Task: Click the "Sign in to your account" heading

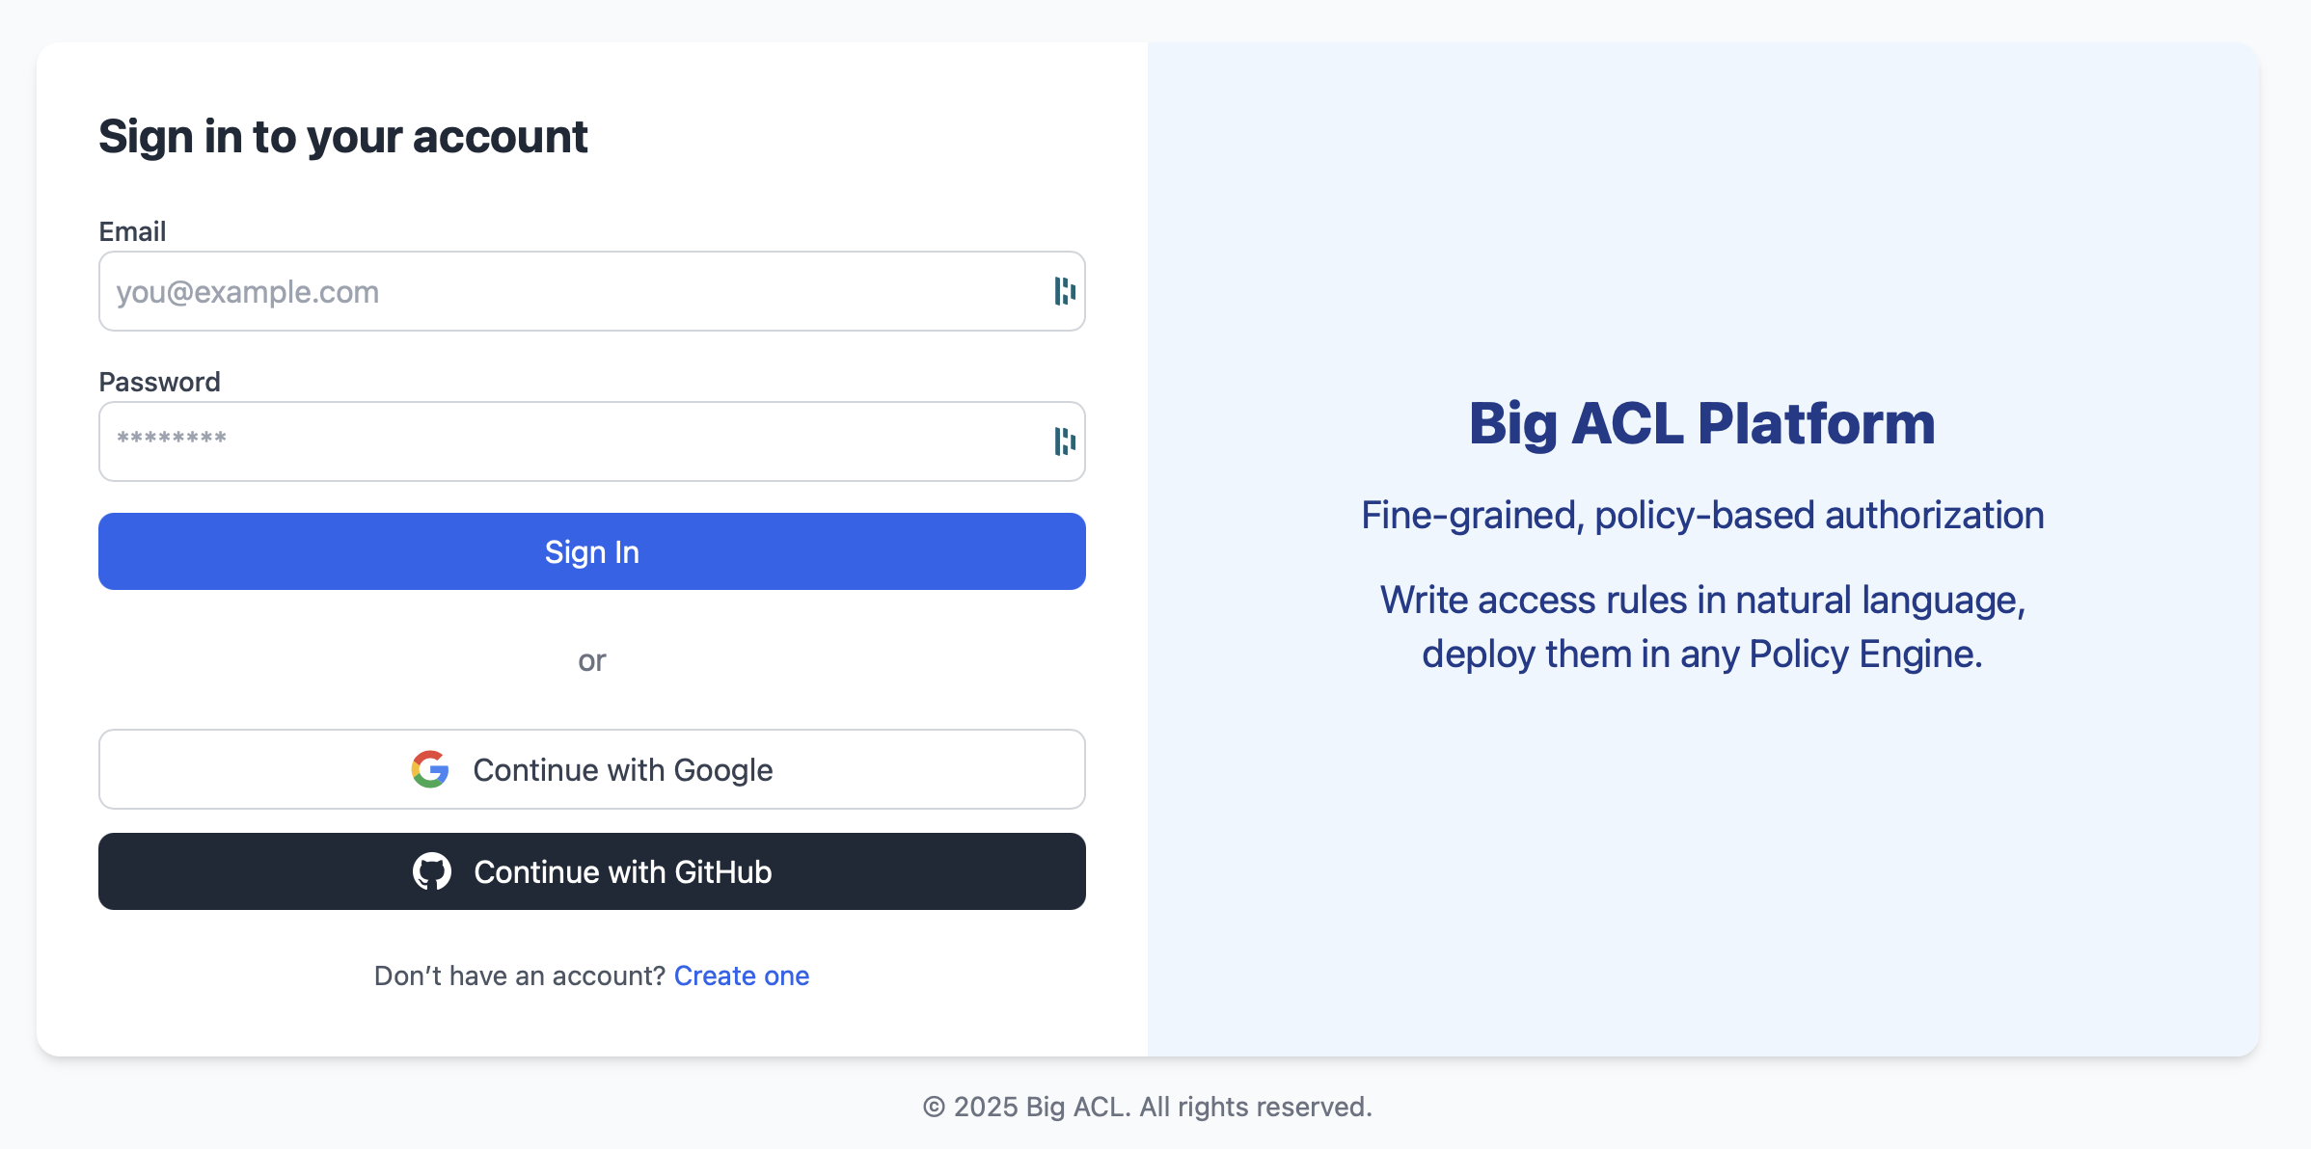Action: click(343, 137)
